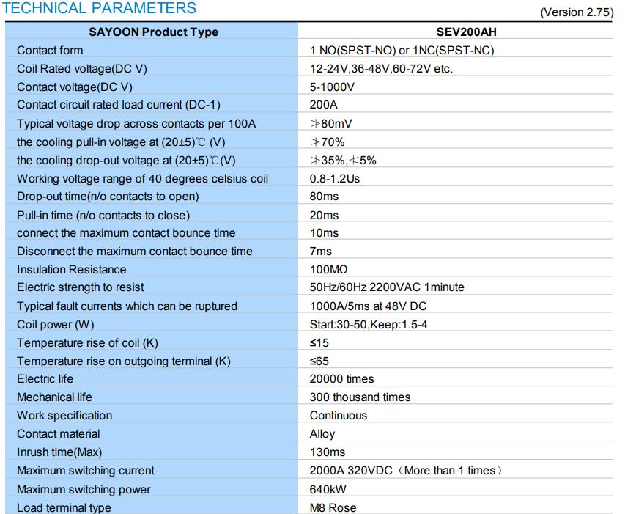Click 'Maximum switching current' label
The height and width of the screenshot is (514, 625).
(x=85, y=471)
